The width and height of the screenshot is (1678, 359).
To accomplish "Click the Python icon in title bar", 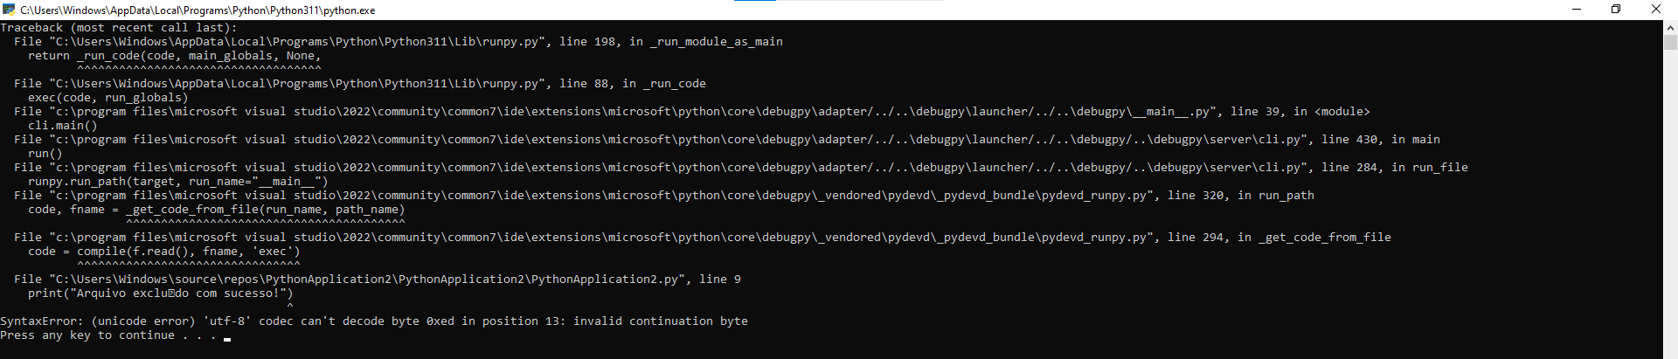I will 9,10.
